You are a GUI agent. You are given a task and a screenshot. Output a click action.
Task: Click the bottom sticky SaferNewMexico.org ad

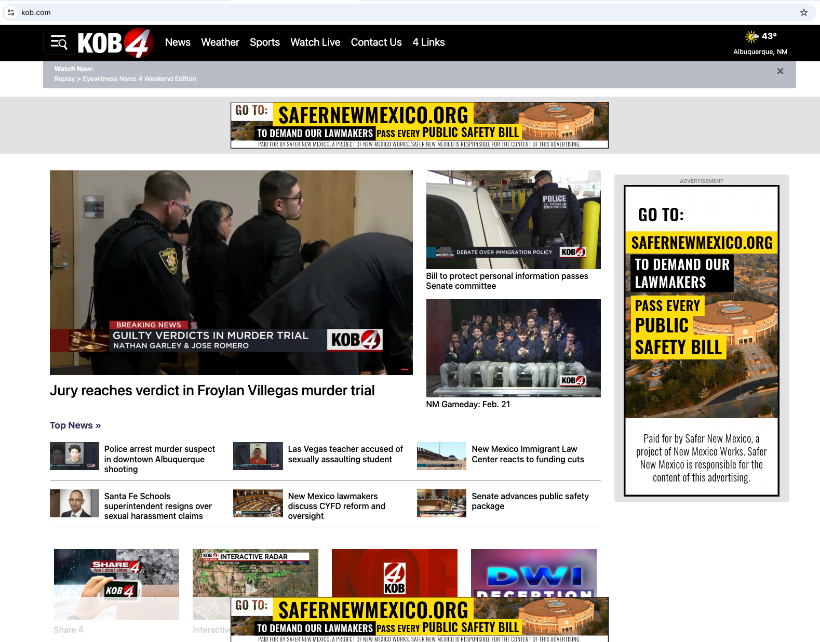[419, 620]
